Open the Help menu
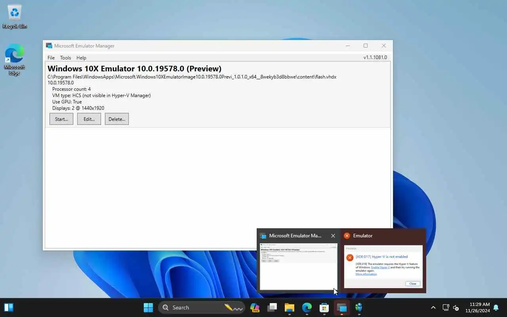The height and width of the screenshot is (317, 507). click(x=81, y=58)
